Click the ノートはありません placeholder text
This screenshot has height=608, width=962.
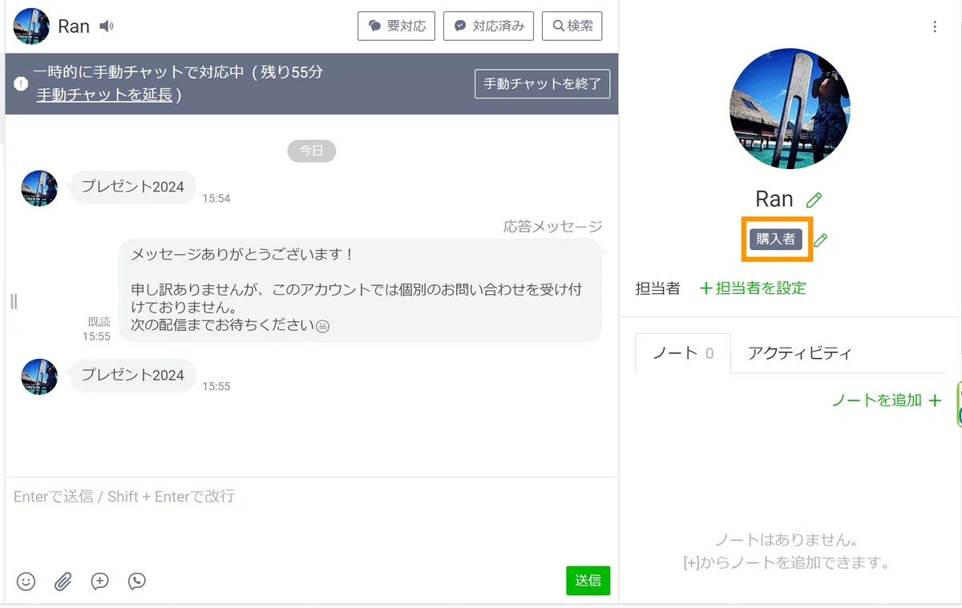point(786,540)
